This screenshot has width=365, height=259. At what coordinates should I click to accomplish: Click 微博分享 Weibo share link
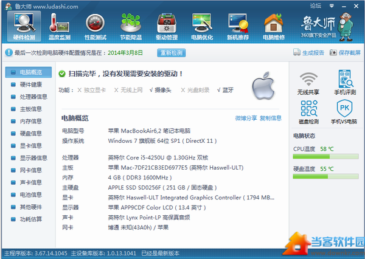point(246,118)
